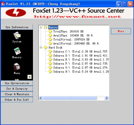
Task: Click the Memory folder icon in tree
Action: pos(45,27)
